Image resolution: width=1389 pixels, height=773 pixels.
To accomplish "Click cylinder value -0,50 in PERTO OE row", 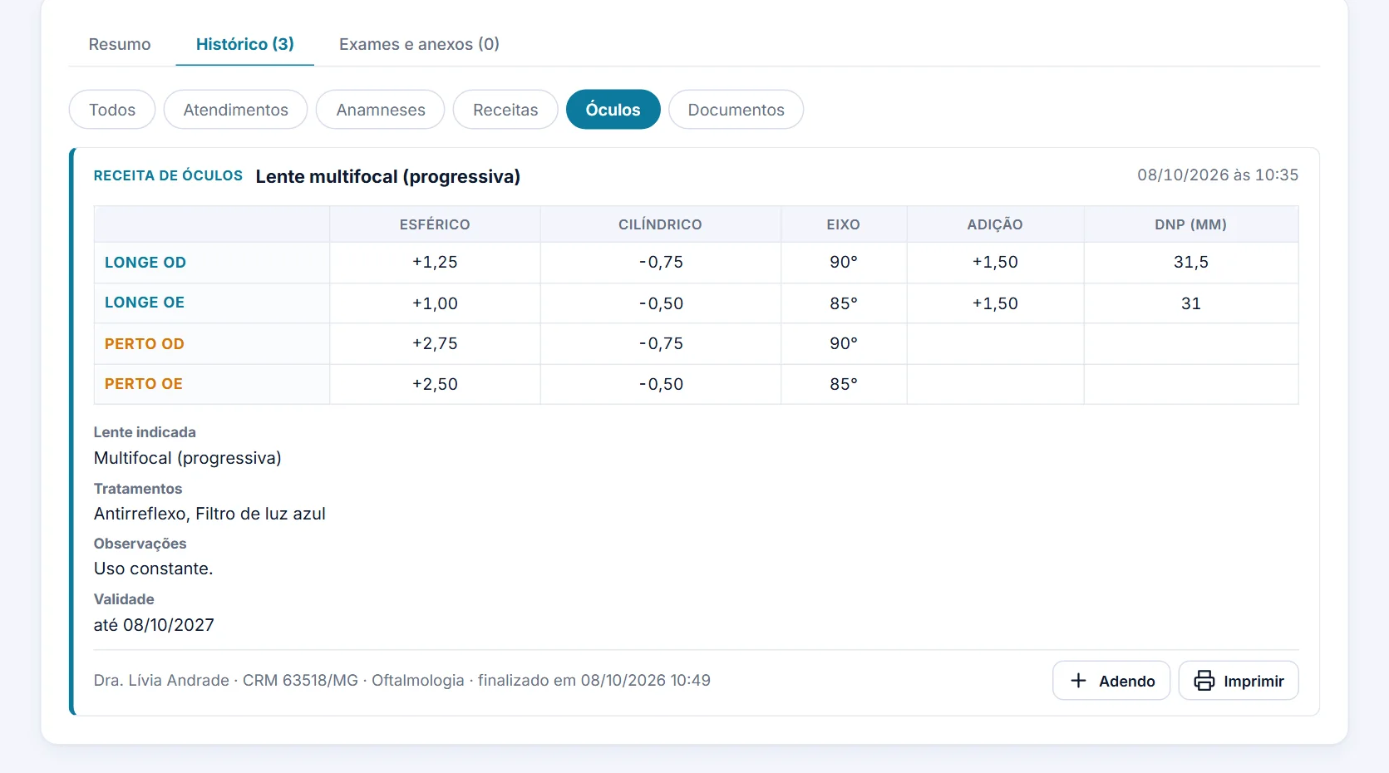I will 661,384.
